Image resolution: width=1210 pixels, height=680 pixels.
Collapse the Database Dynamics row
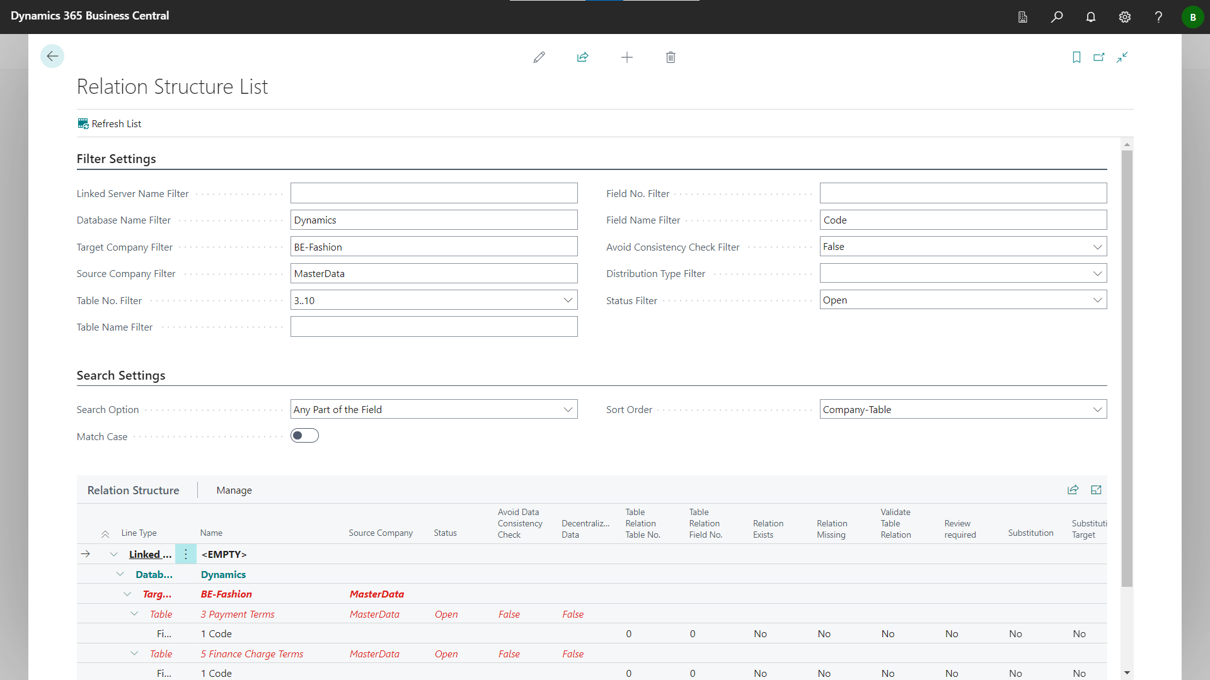point(120,574)
